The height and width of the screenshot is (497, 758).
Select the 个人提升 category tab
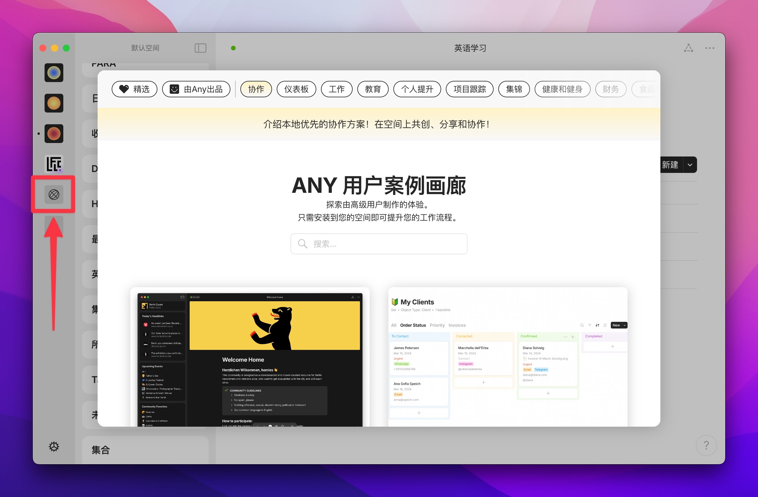[x=417, y=89]
